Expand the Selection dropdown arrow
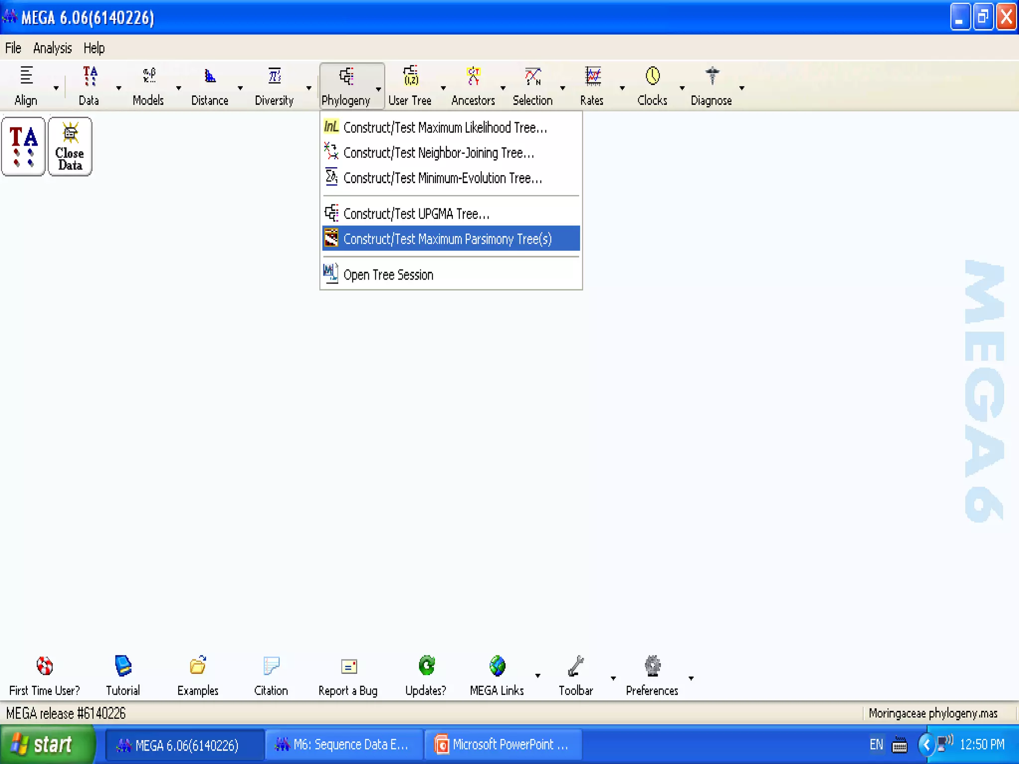This screenshot has height=764, width=1019. [563, 88]
